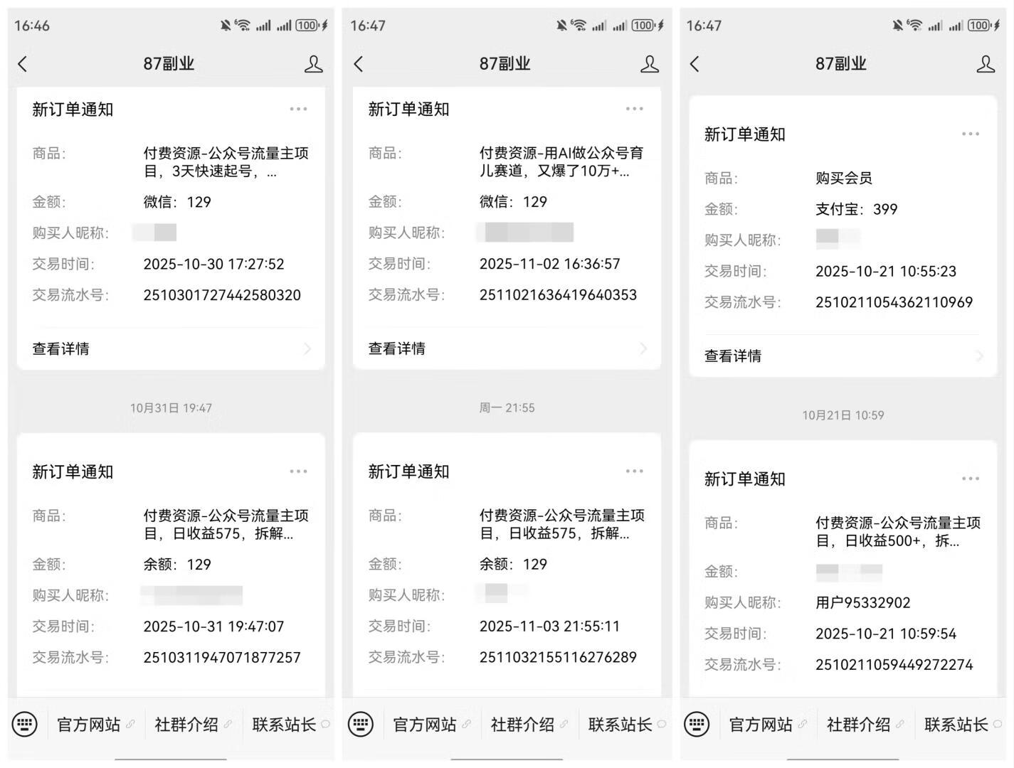Screen dimensions: 1014x768
Task: Tap the person icon on the third screen
Action: (x=986, y=63)
